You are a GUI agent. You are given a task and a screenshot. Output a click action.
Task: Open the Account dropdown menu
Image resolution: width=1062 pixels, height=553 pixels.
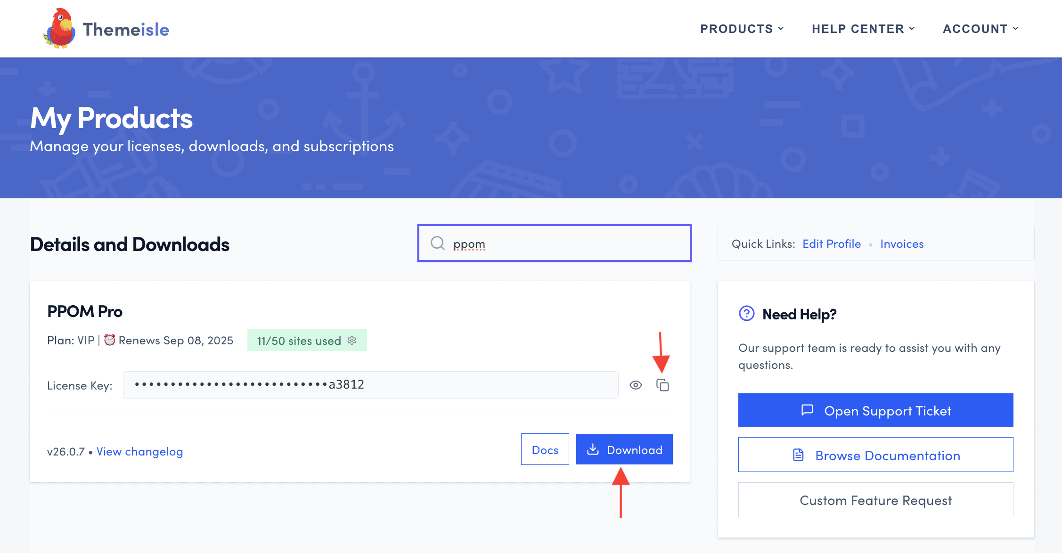pos(980,29)
